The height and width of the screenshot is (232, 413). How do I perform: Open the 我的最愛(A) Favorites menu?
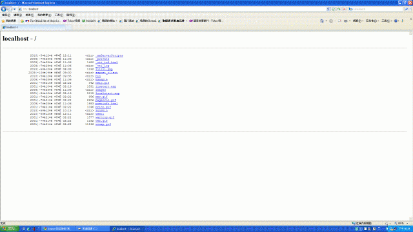coord(45,15)
